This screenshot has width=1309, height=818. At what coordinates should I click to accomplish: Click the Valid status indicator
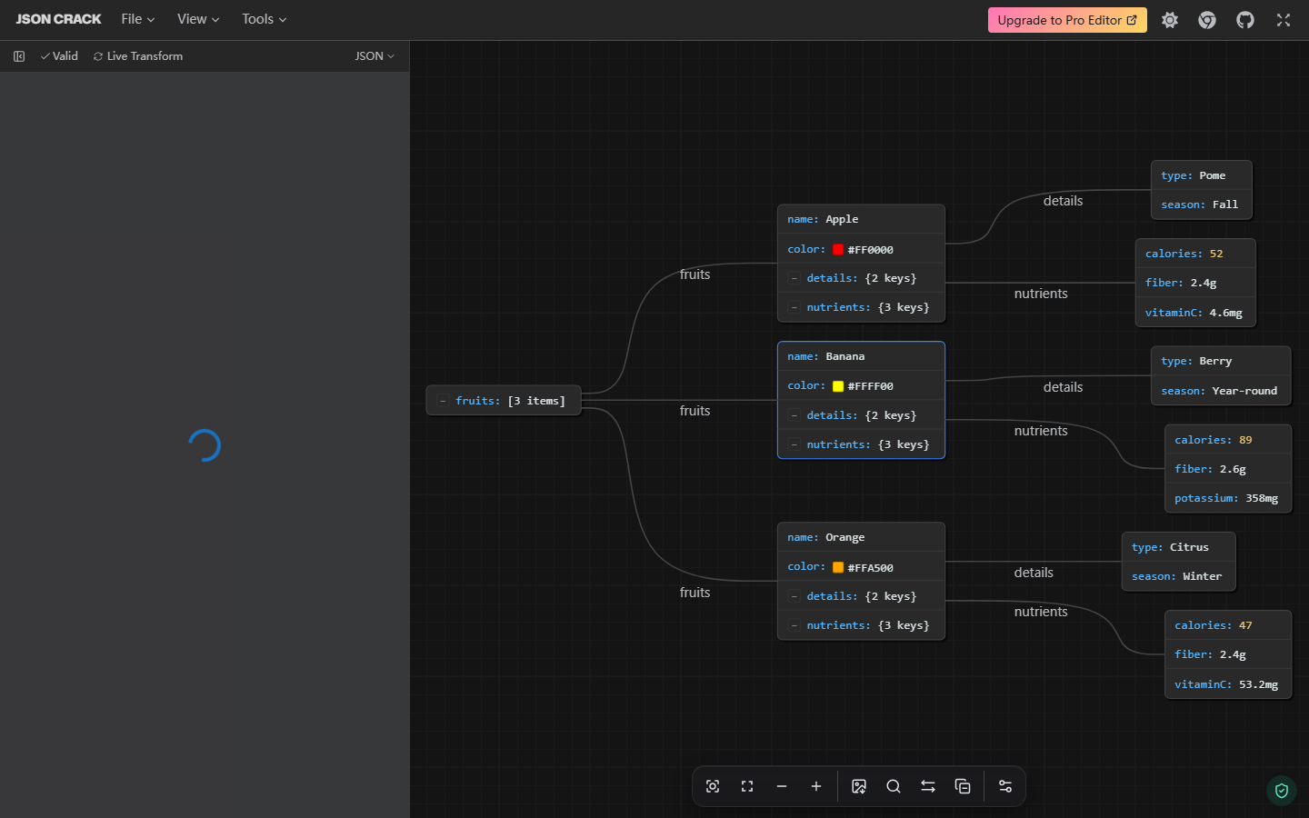pyautogui.click(x=59, y=56)
